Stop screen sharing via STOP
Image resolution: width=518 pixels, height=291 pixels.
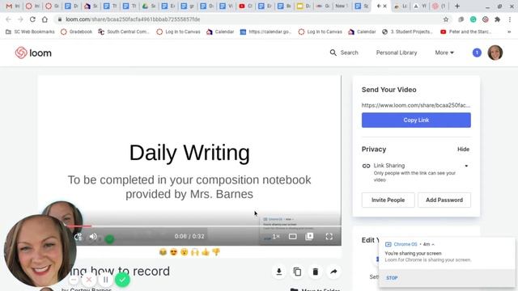pos(392,278)
